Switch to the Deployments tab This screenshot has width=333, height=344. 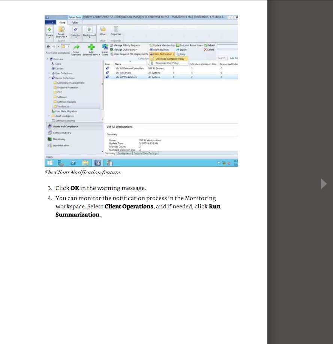point(124,153)
